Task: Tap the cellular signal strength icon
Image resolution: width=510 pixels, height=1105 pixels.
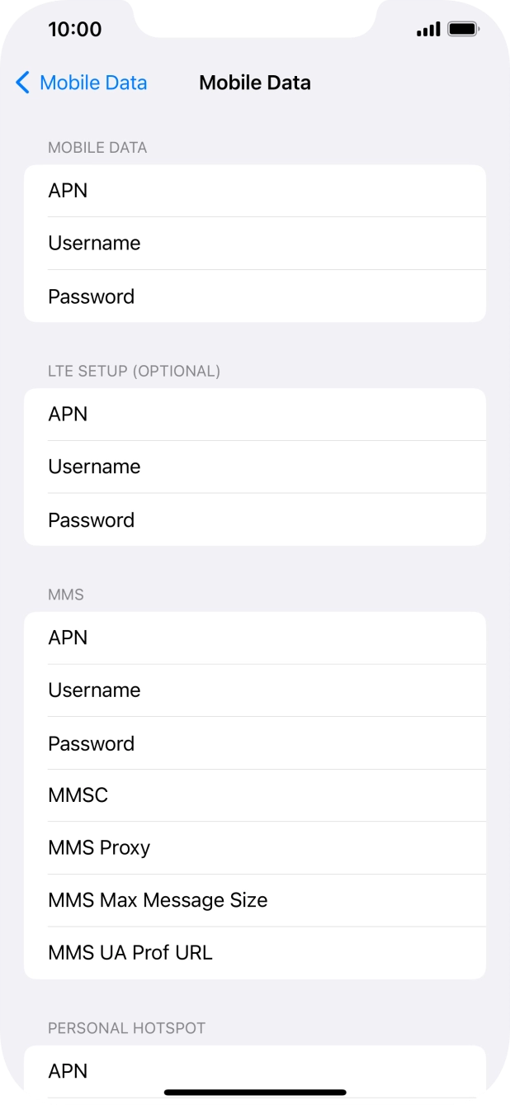Action: coord(428,28)
